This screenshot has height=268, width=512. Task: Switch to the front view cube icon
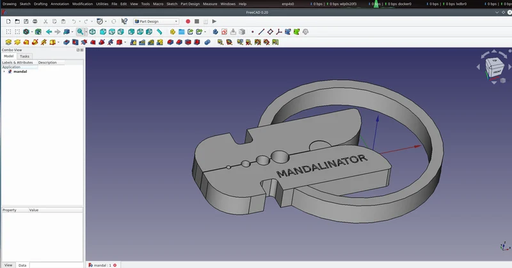coord(103,32)
